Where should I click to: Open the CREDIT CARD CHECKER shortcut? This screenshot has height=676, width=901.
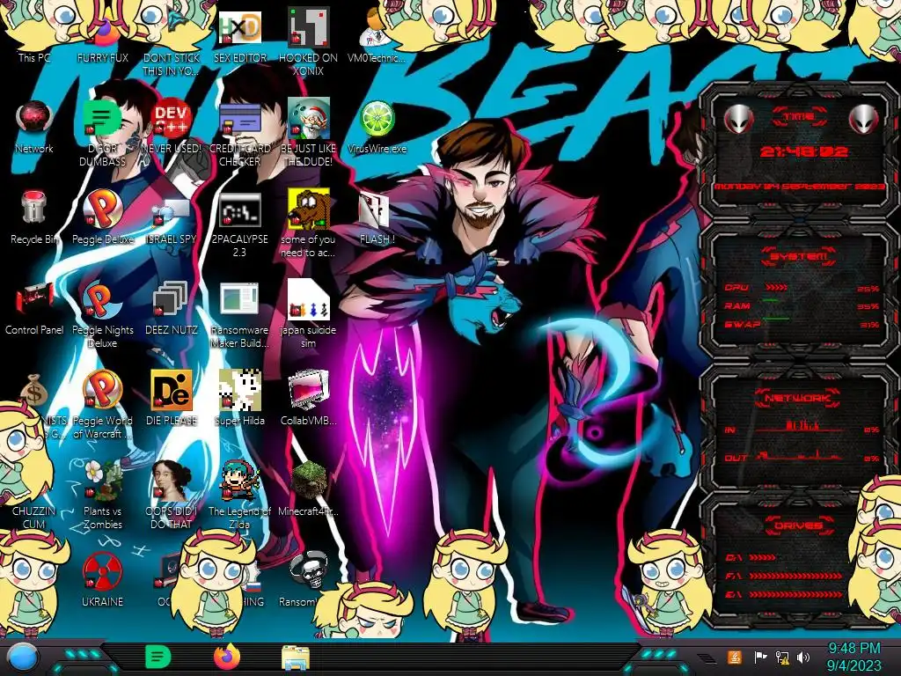(240, 120)
